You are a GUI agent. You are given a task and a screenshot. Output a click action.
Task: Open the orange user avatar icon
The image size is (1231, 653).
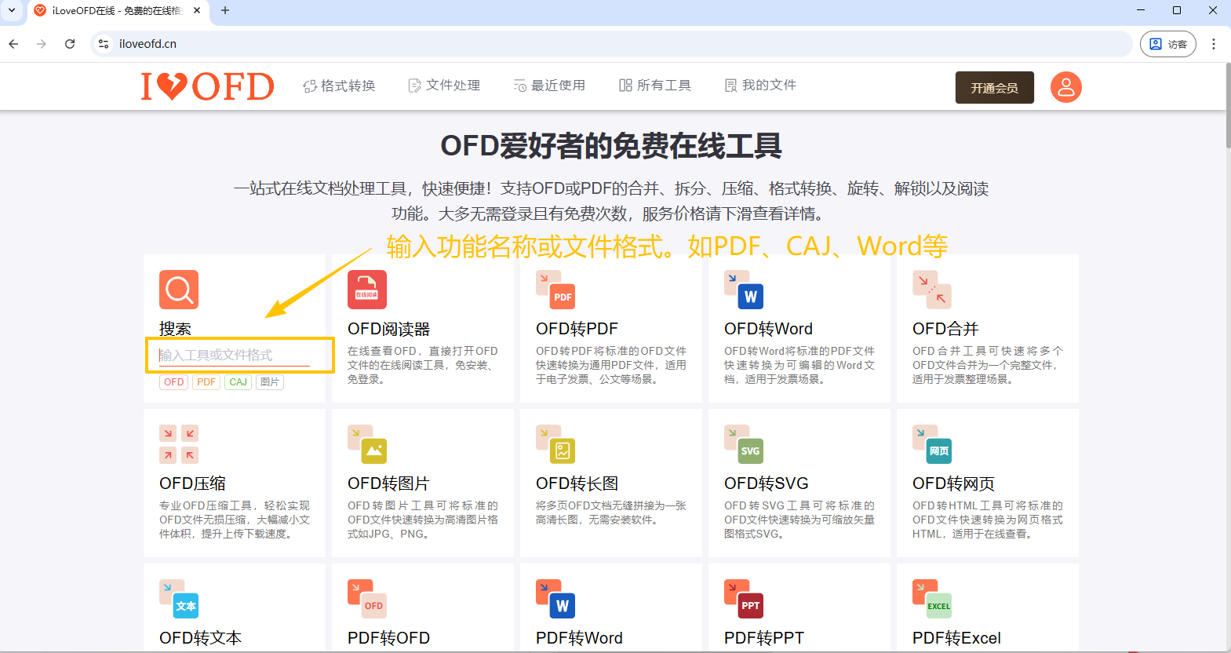pyautogui.click(x=1066, y=87)
